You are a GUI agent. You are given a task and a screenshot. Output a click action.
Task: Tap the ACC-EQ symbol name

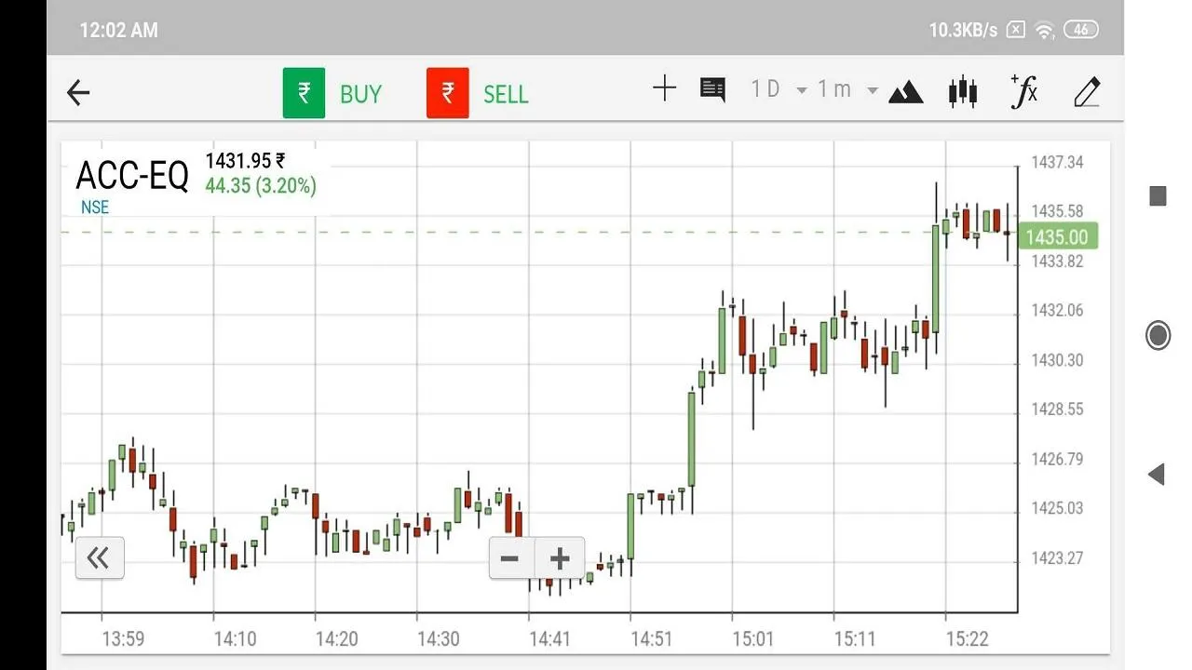coord(132,175)
